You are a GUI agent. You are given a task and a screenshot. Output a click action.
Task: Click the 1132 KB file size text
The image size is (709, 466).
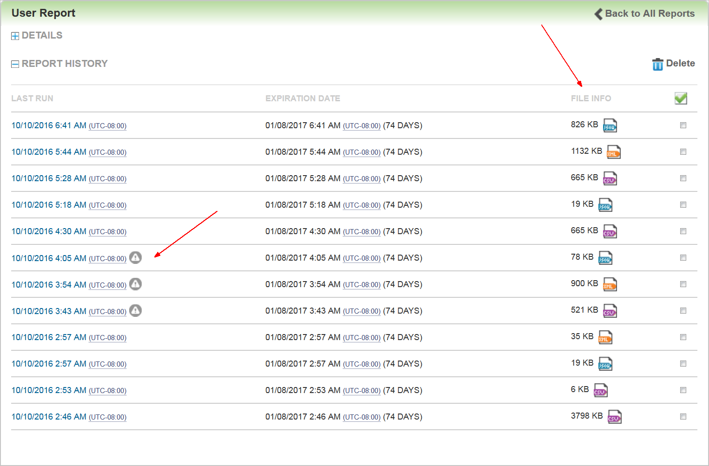[587, 151]
